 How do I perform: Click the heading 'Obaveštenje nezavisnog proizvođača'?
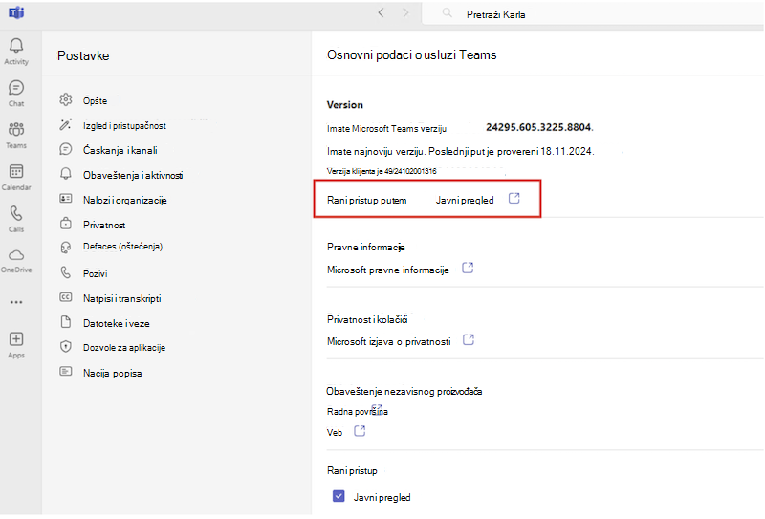coord(404,391)
